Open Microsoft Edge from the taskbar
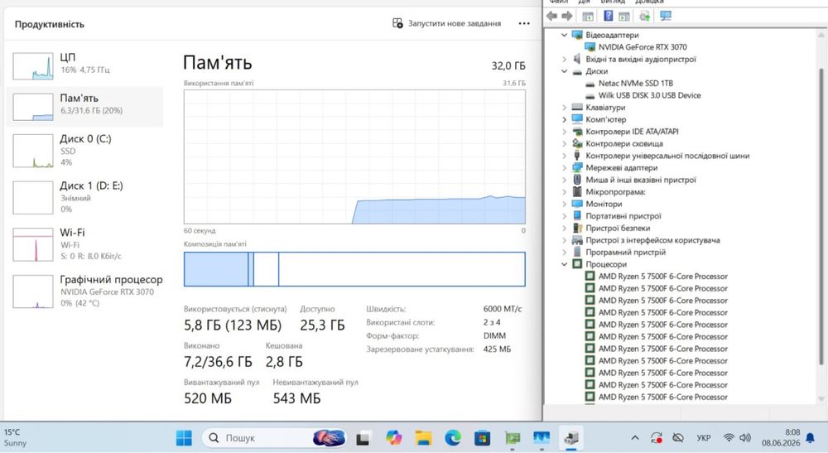Viewport: 828px width, 453px height. tap(453, 438)
